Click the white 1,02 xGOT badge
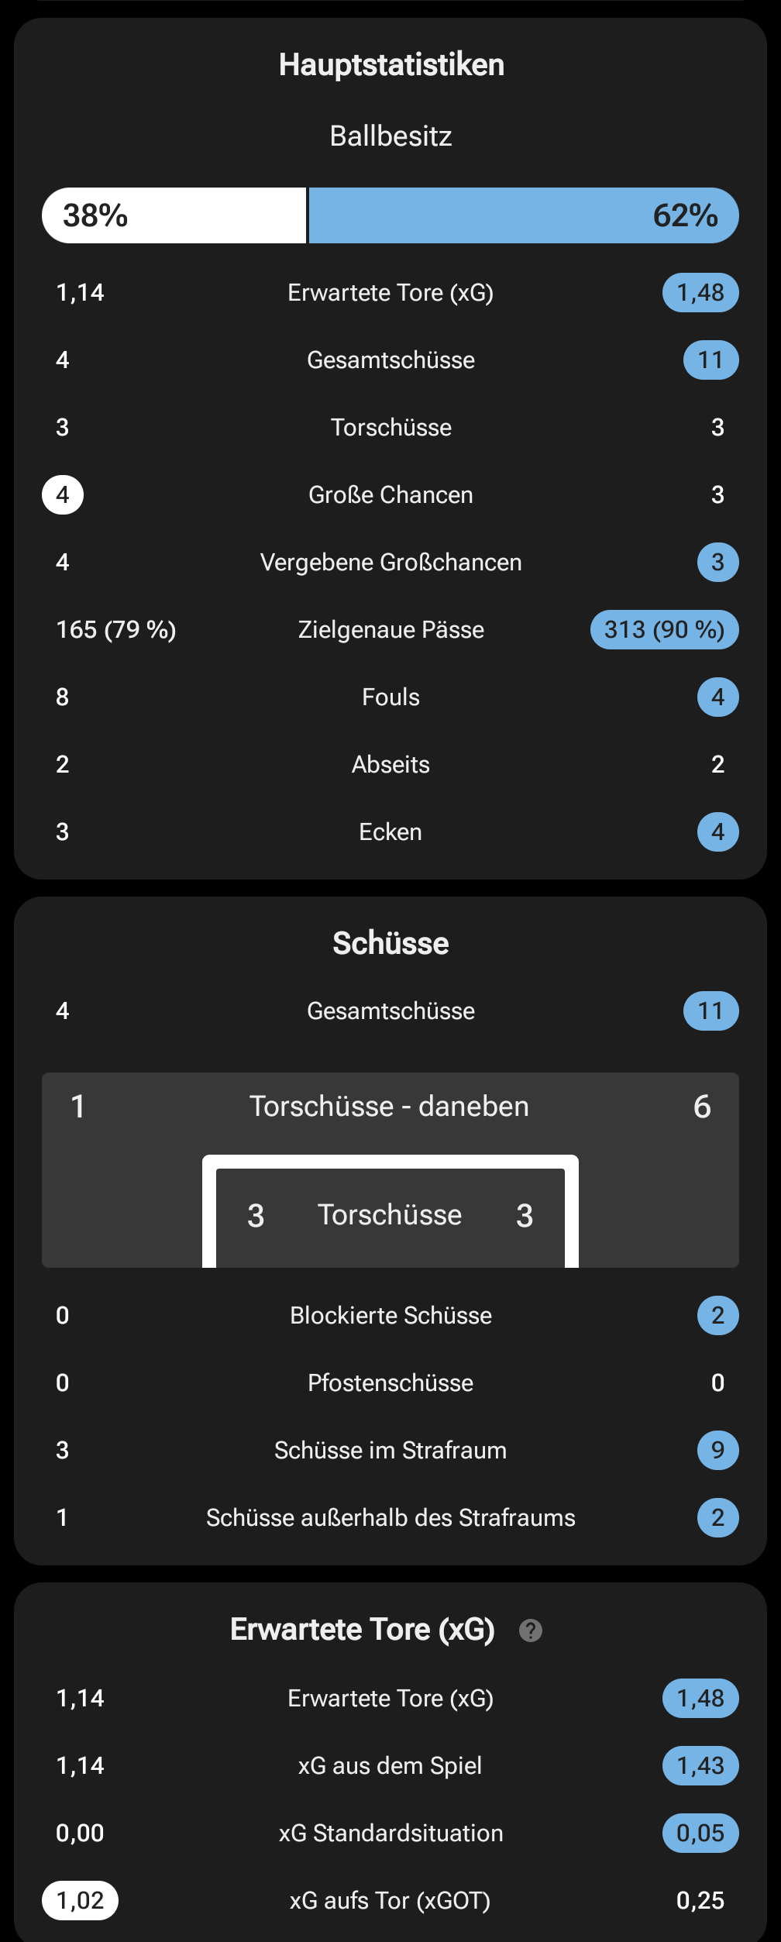The width and height of the screenshot is (781, 1942). point(80,1900)
